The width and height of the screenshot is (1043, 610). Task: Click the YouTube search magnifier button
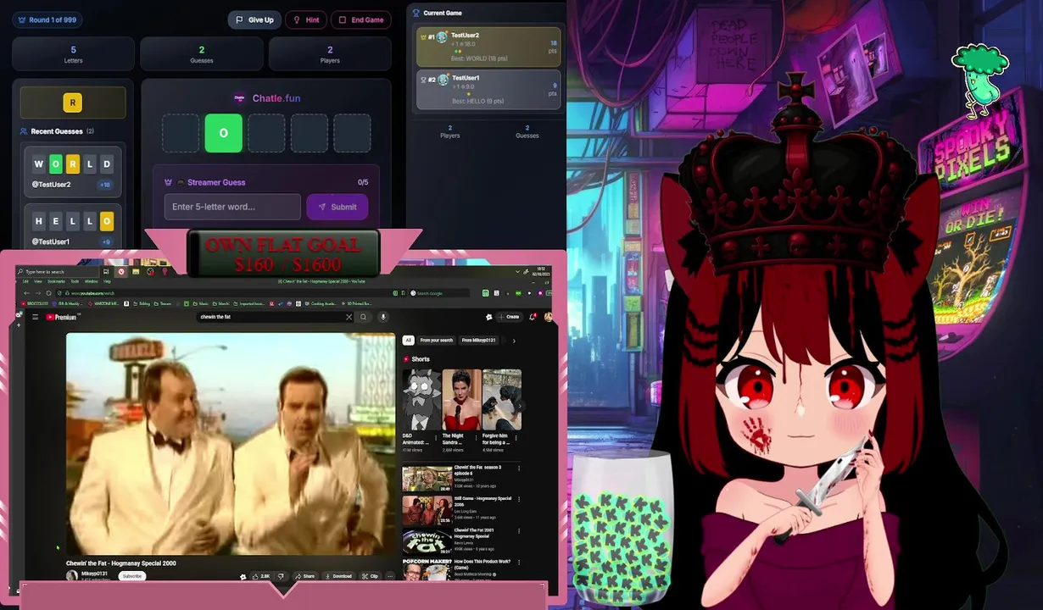tap(363, 317)
